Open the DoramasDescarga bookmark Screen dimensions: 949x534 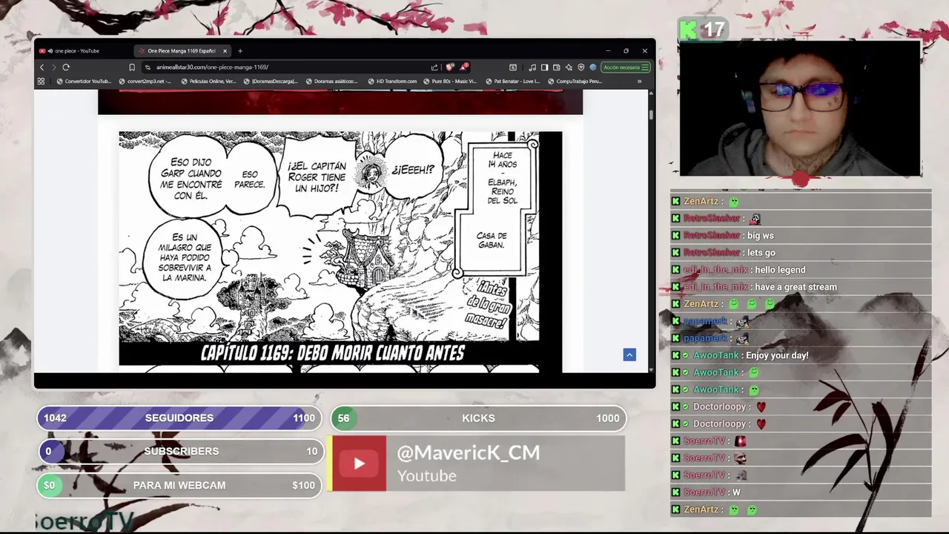coord(271,82)
